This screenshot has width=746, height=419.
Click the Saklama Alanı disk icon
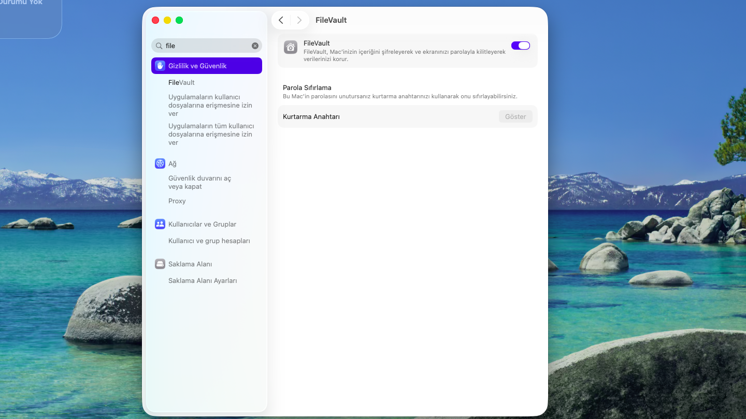(x=160, y=264)
